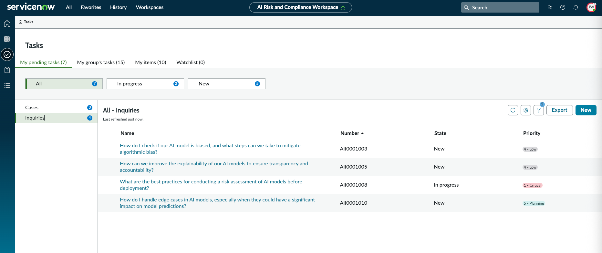Click the All - Inquiries heading
The width and height of the screenshot is (602, 253).
coord(121,110)
